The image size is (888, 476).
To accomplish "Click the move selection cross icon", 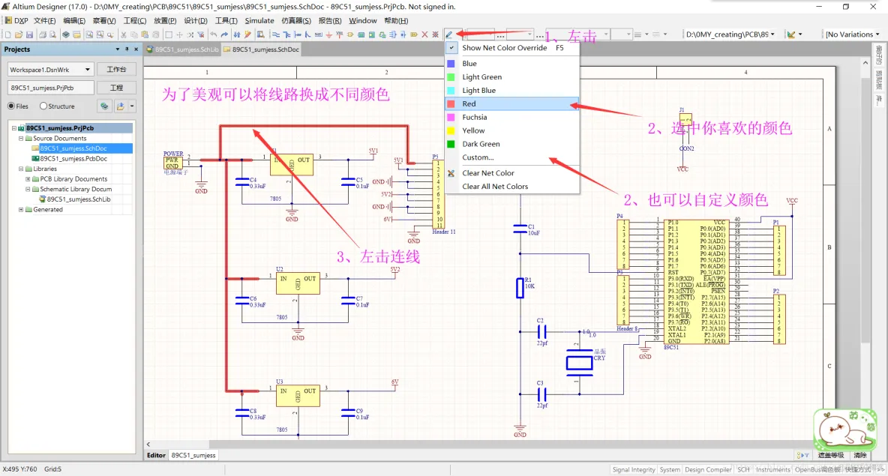I will point(179,34).
